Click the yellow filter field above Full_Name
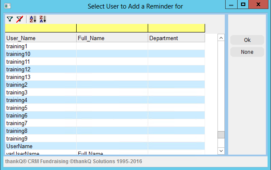This screenshot has height=170, width=271. click(x=112, y=28)
